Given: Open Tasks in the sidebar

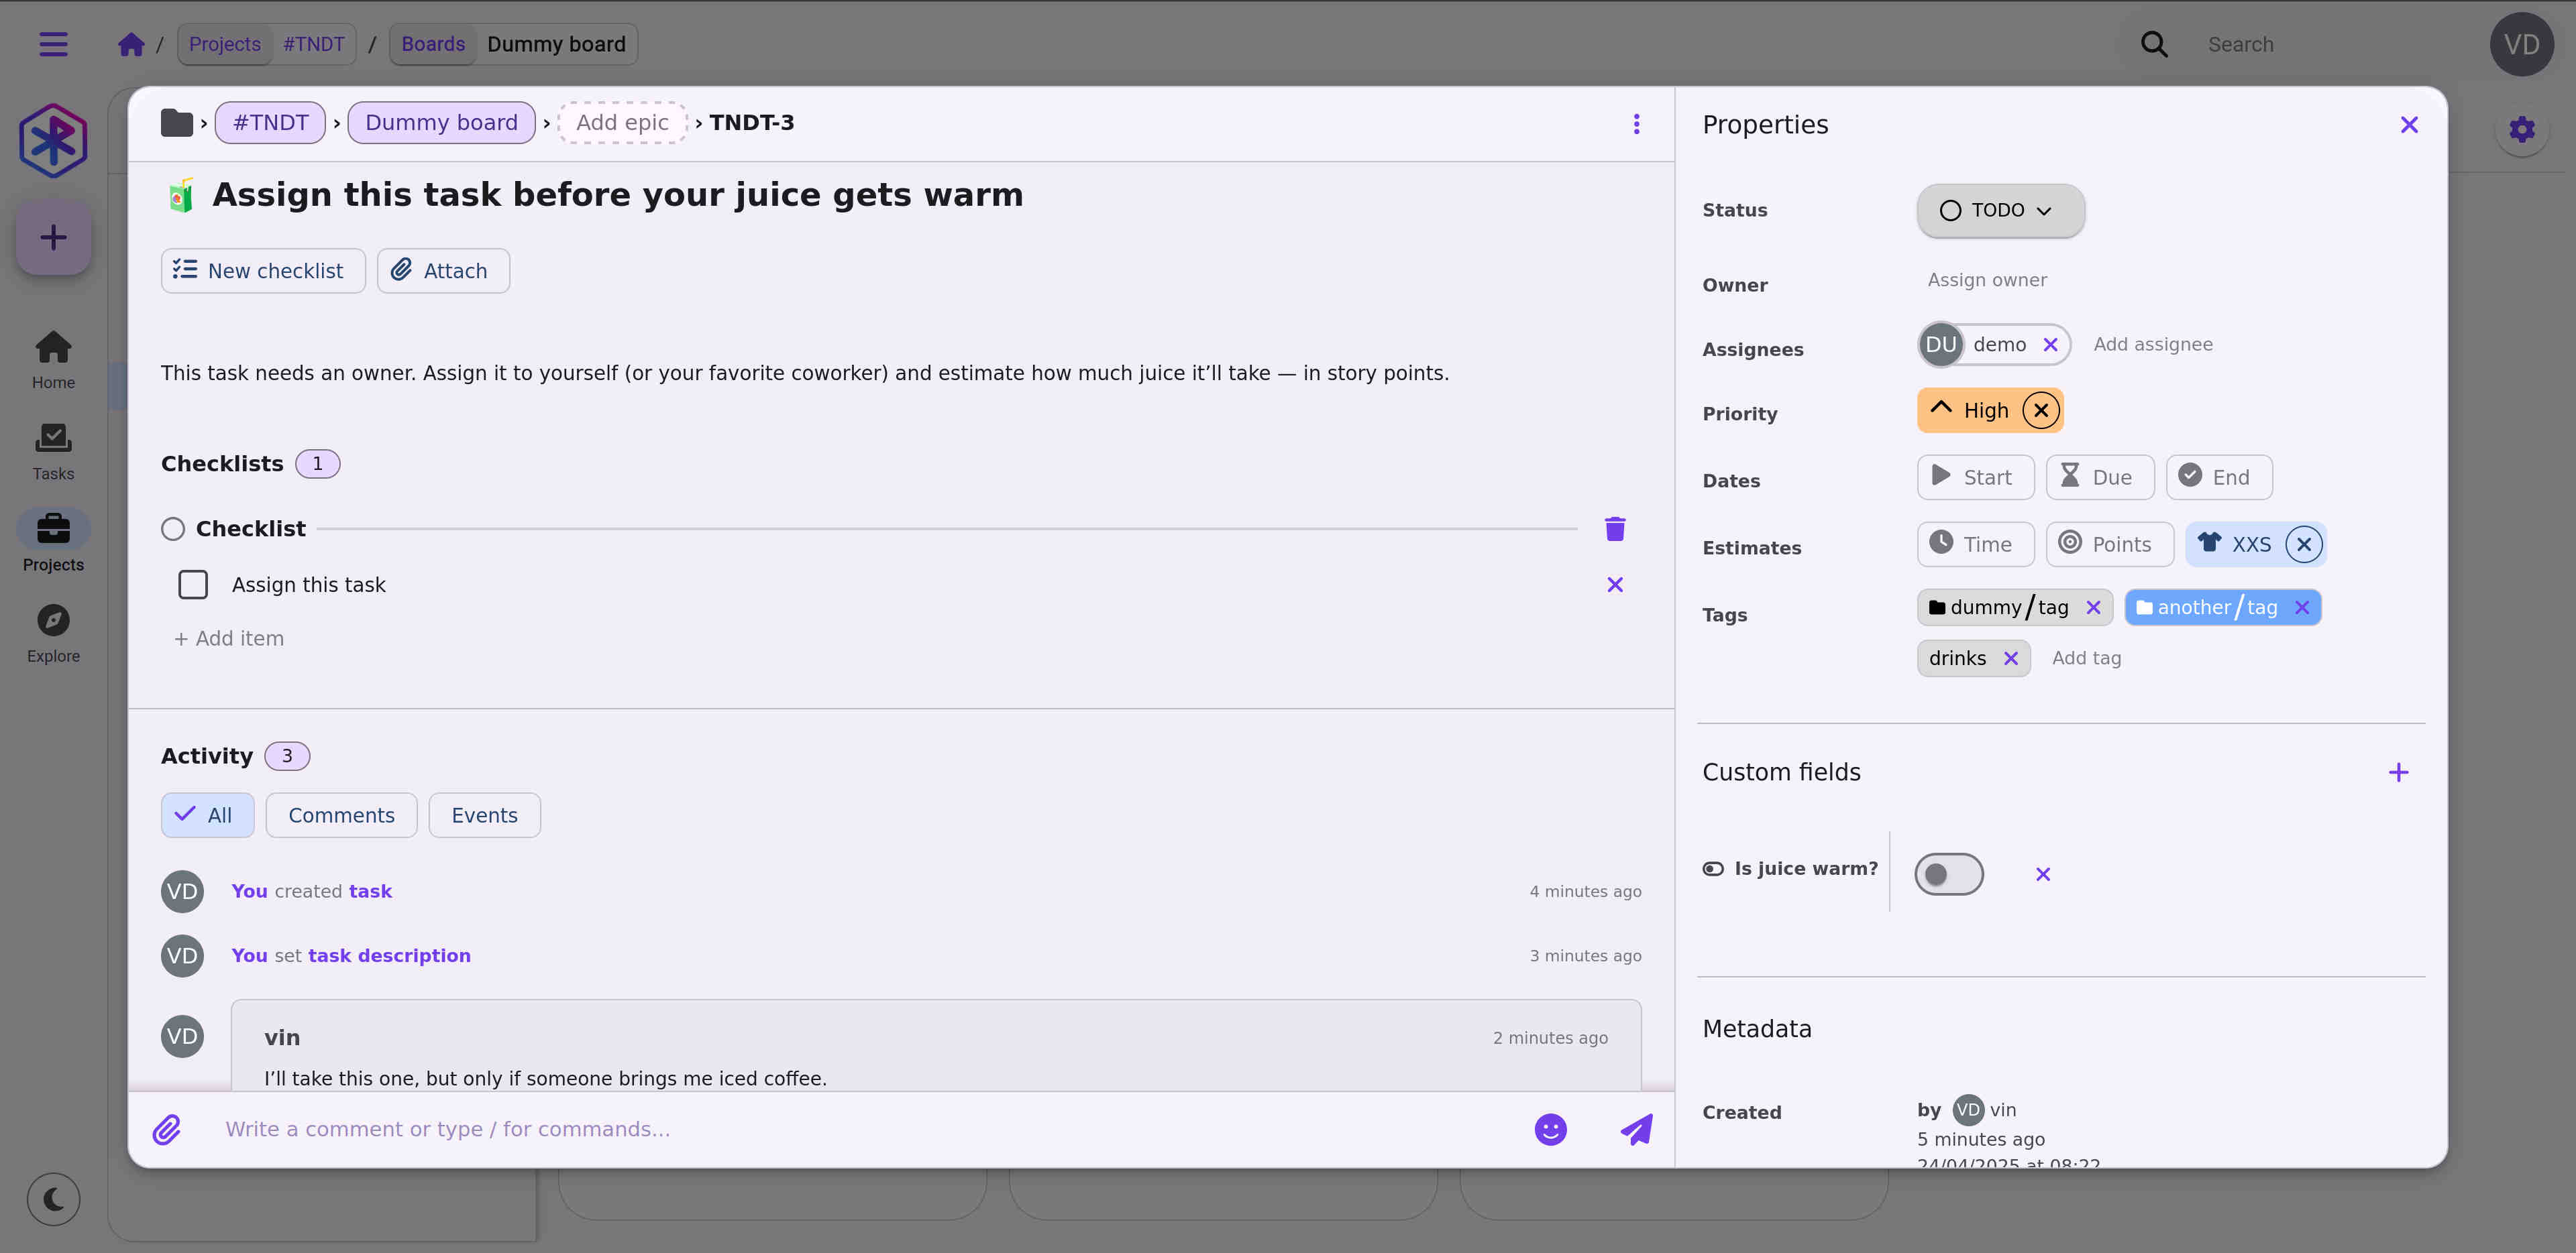Looking at the screenshot, I should click(53, 452).
